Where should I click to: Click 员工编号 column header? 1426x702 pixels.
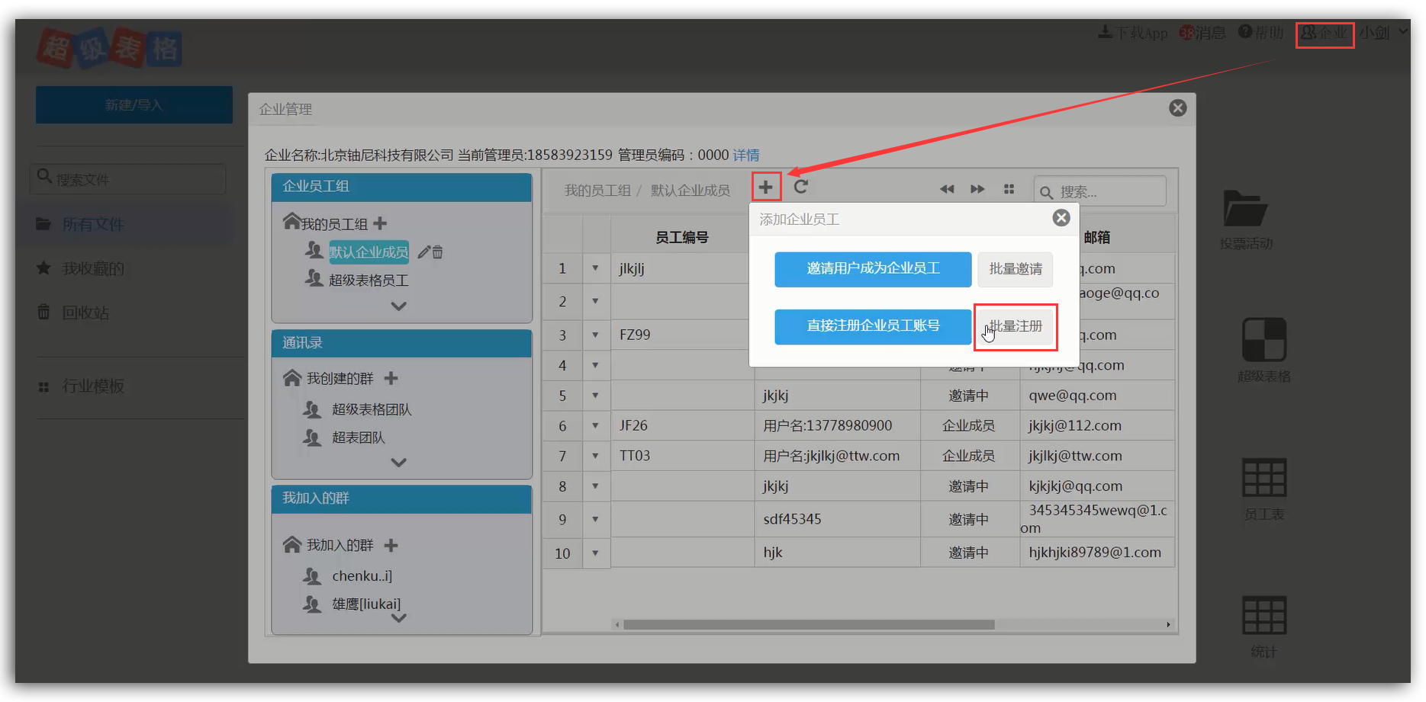682,237
